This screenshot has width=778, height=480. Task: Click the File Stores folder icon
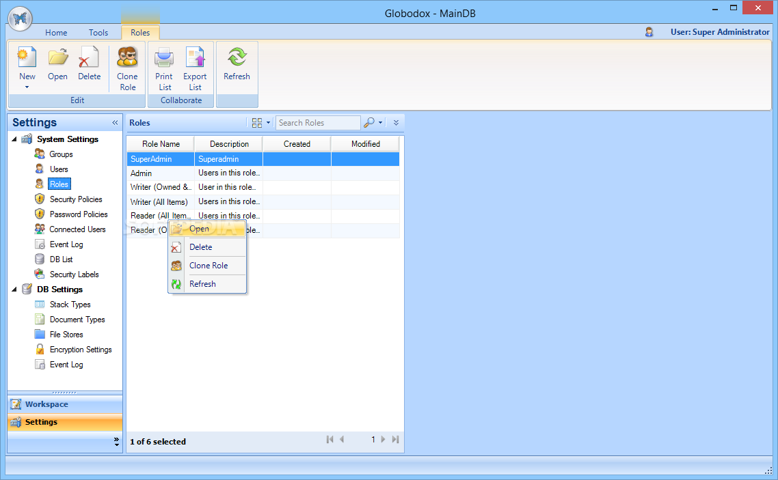[x=40, y=334]
